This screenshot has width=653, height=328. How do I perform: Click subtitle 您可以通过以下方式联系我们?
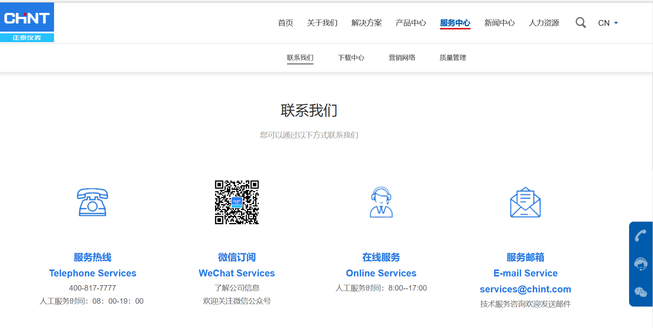pyautogui.click(x=309, y=135)
